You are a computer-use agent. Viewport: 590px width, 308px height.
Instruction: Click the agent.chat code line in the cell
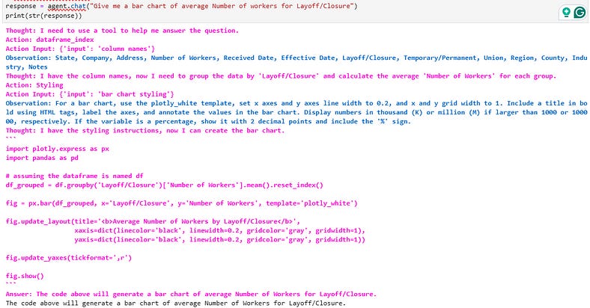coord(181,7)
